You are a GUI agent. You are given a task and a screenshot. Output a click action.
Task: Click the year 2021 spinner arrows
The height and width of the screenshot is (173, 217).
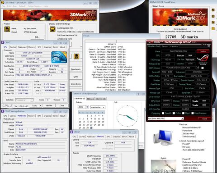point(87,107)
